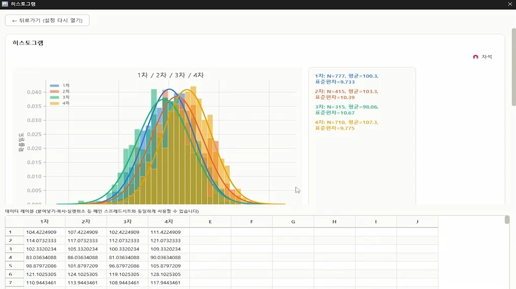
Task: Select the yellow 4차 legend swatch in chart
Action: pyautogui.click(x=55, y=103)
